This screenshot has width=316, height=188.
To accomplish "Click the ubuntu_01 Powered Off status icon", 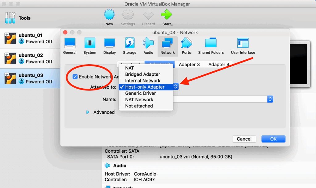I will click(21, 41).
